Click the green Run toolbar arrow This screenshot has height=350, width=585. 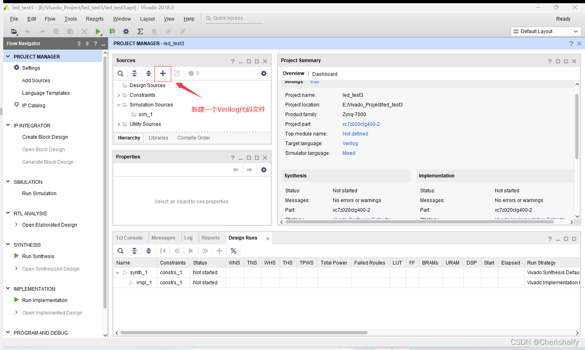point(98,31)
